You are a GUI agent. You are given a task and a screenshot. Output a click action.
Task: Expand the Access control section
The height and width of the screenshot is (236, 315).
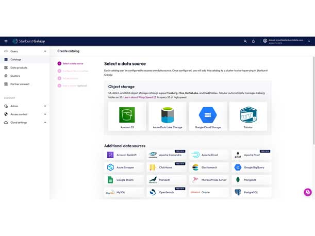click(25, 114)
